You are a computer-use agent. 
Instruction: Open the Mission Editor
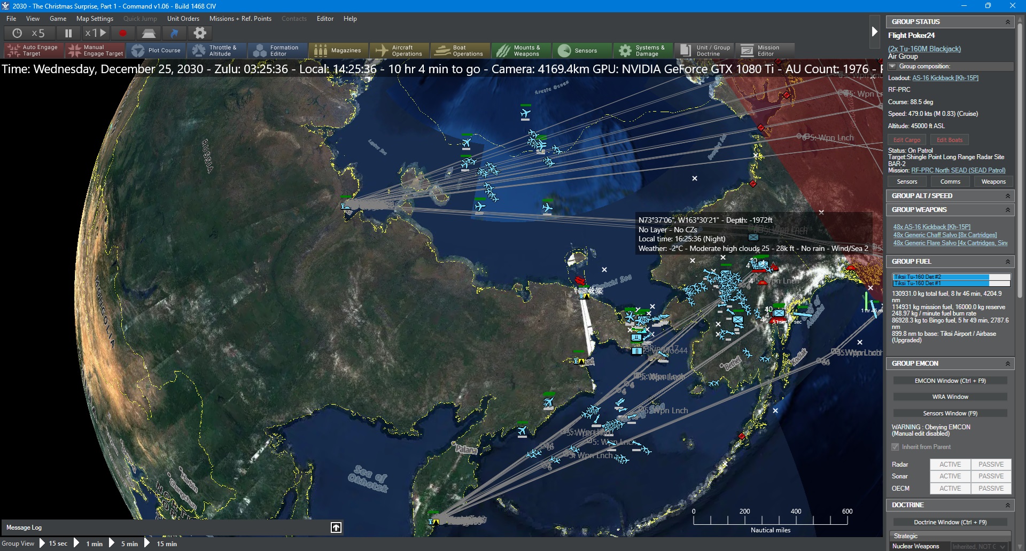[765, 51]
